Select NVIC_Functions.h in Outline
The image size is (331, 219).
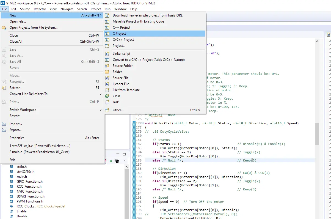(x=30, y=191)
